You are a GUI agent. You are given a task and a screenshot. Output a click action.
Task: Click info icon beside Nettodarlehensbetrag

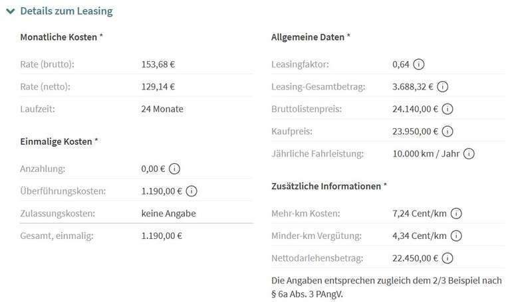pos(448,258)
